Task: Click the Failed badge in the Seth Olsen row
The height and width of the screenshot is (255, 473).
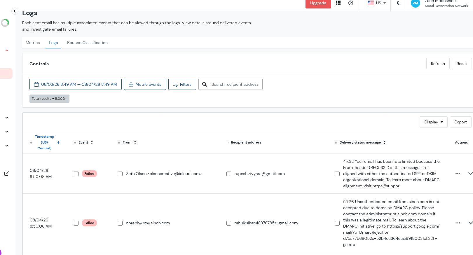Action: click(89, 174)
